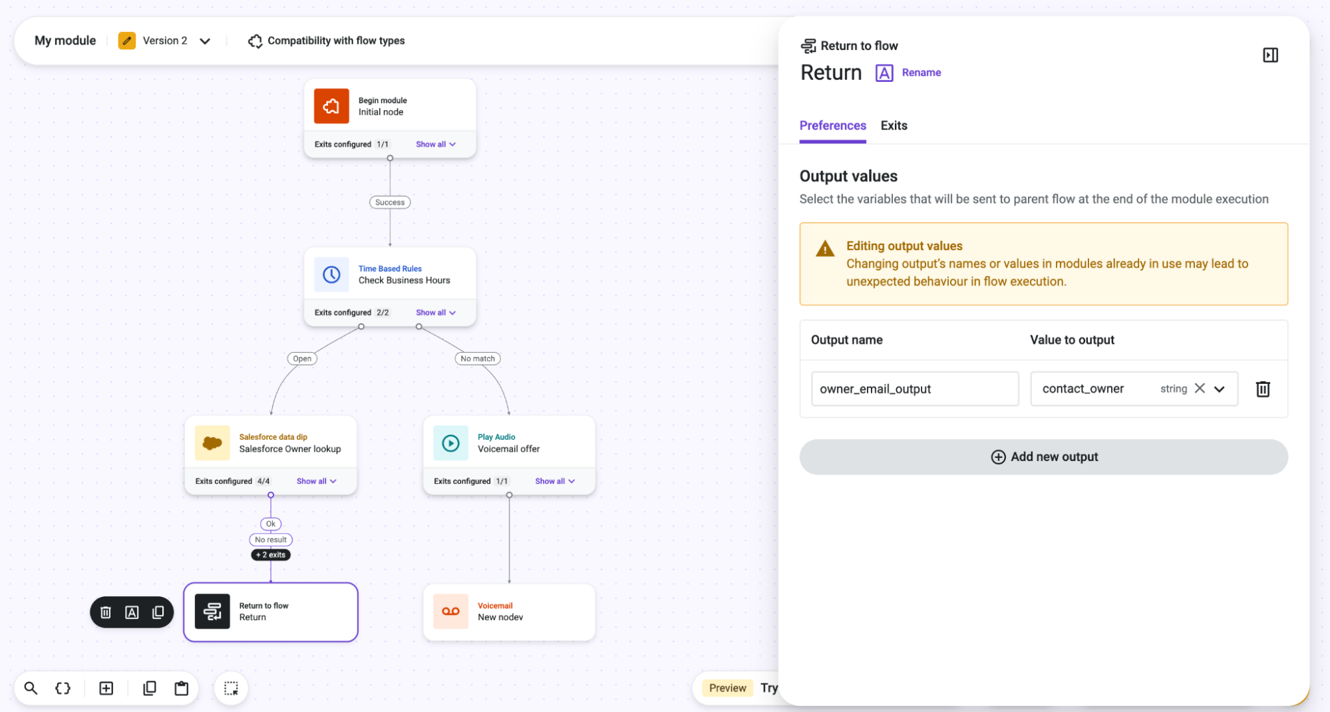Open canvas search magnifier tool
1330x712 pixels.
pos(31,688)
